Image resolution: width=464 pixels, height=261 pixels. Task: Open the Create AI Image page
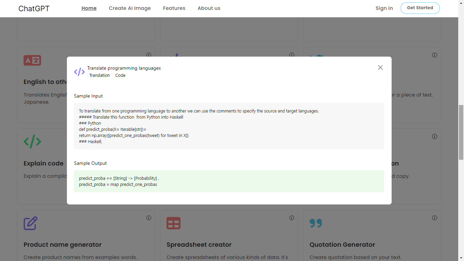click(129, 8)
